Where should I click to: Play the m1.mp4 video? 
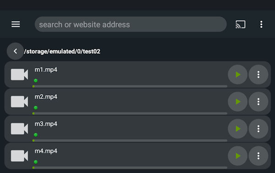click(x=237, y=75)
